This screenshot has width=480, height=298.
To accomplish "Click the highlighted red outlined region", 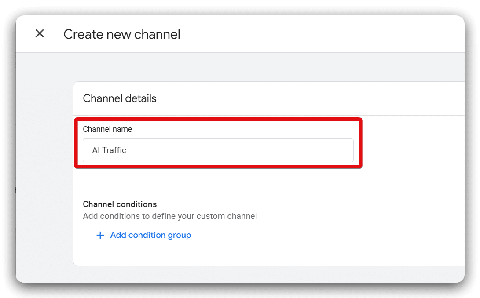I will pos(218,142).
